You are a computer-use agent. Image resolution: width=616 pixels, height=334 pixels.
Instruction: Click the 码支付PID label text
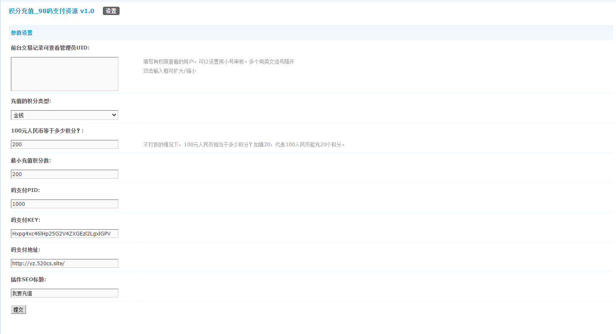(25, 190)
